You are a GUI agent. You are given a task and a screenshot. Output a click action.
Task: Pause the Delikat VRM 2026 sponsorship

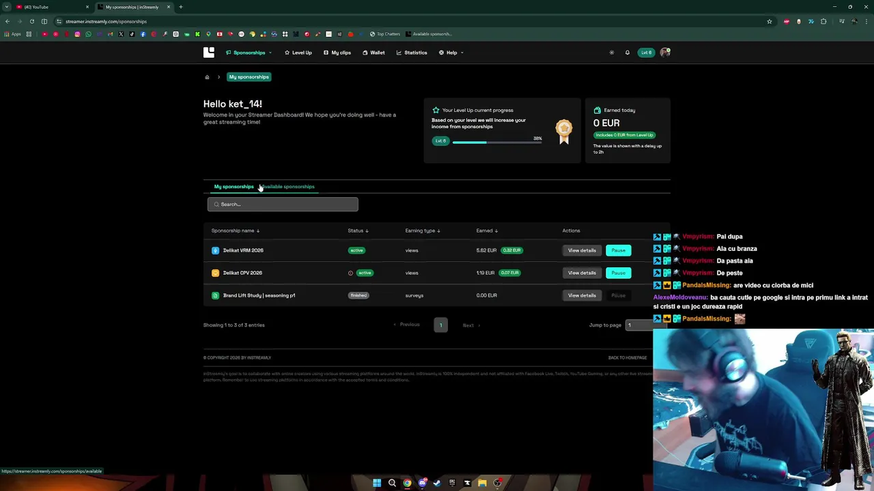(x=618, y=250)
